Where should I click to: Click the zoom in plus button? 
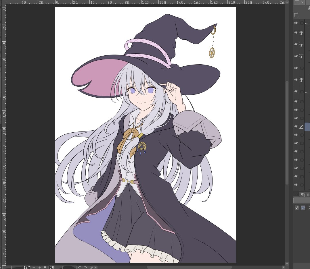click(40, 268)
